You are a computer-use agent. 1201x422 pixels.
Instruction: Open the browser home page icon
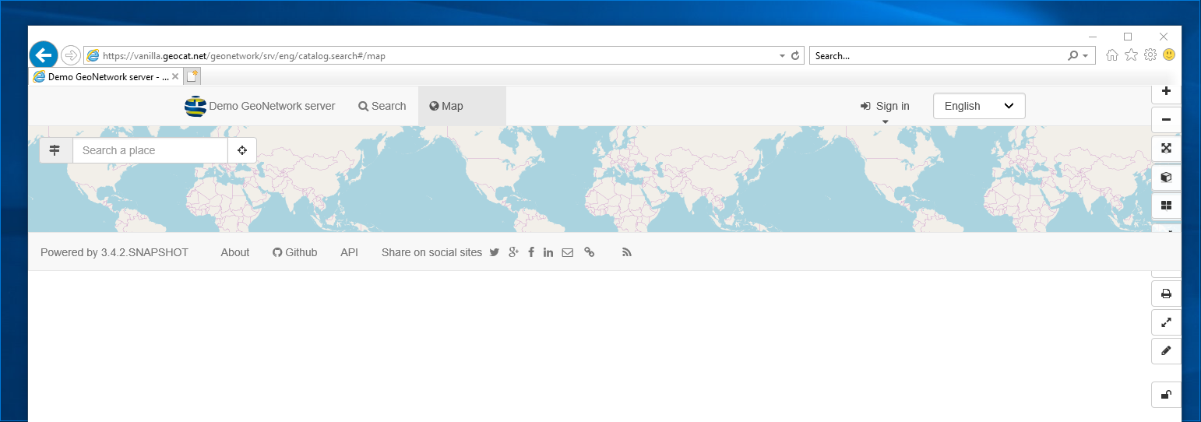1112,55
